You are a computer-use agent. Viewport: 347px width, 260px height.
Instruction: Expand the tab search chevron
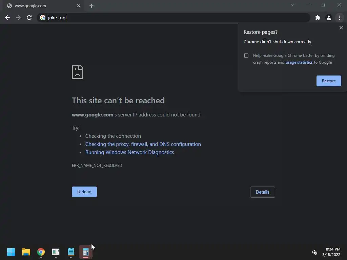click(x=292, y=5)
